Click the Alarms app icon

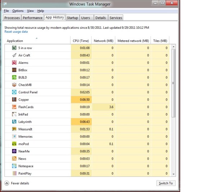click(x=14, y=63)
